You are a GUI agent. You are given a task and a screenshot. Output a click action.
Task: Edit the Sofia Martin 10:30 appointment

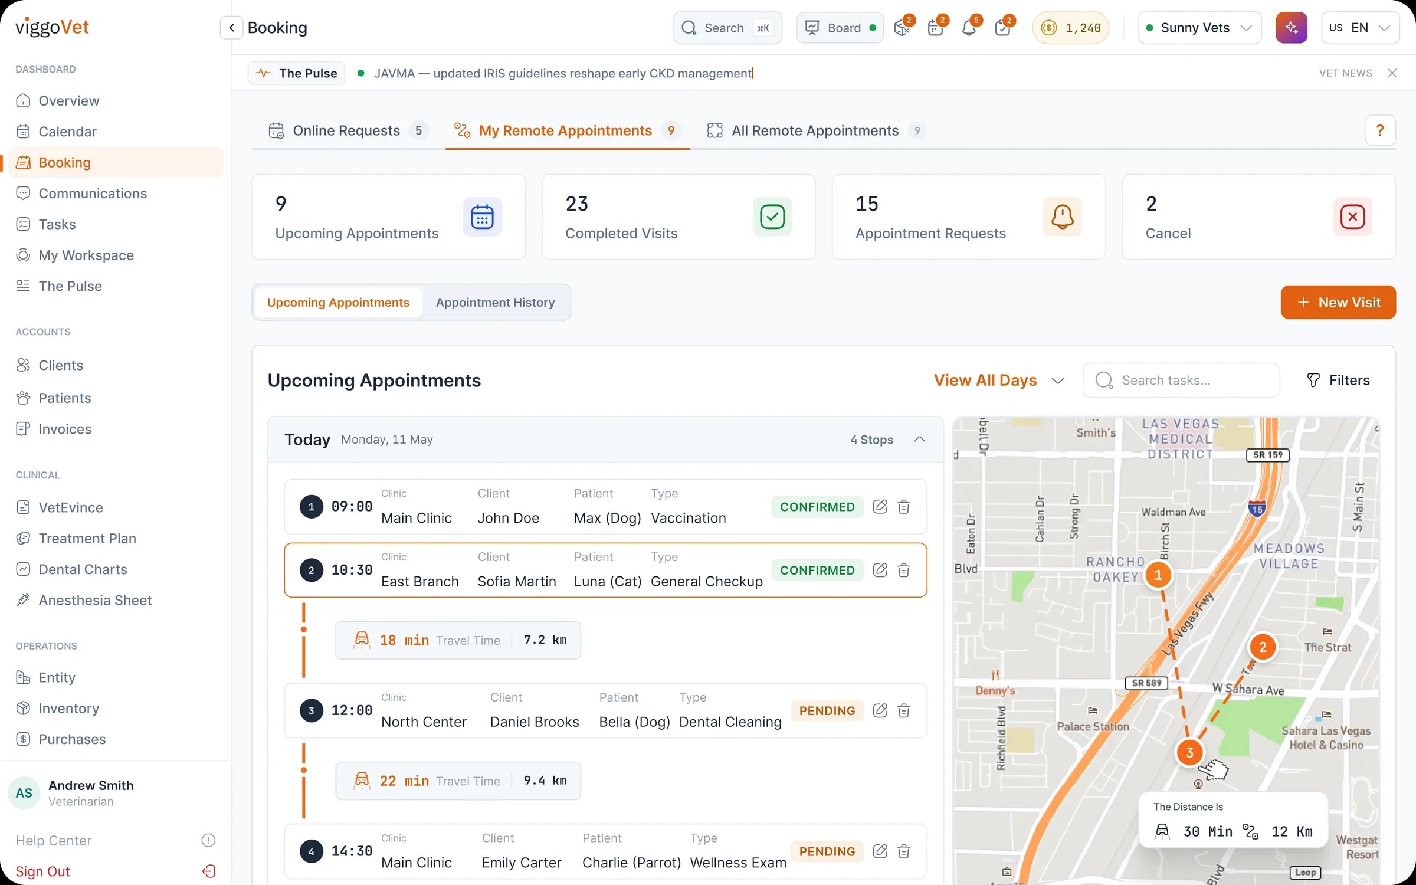click(x=880, y=570)
